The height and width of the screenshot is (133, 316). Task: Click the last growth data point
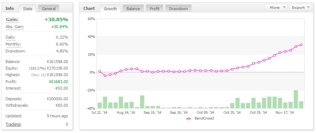pos(301,45)
